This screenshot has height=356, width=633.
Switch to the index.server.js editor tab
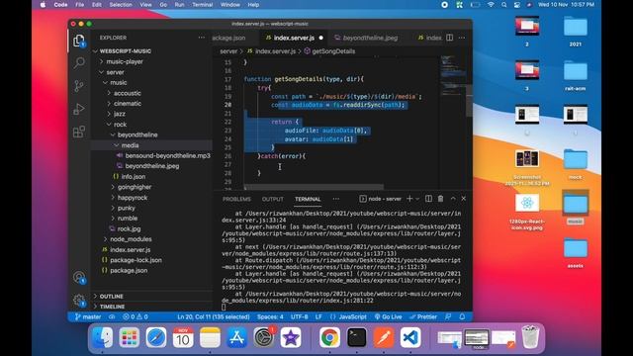coord(294,38)
